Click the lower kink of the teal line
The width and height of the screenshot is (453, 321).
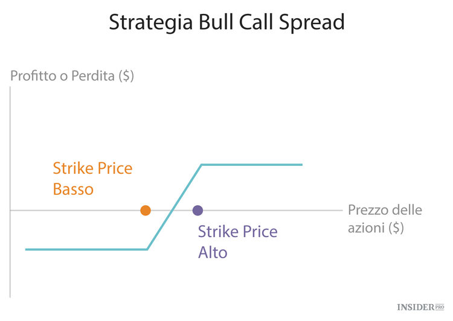pos(147,249)
